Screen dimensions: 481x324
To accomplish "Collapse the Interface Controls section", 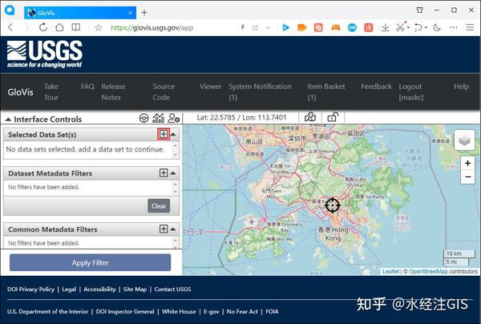I will 8,119.
